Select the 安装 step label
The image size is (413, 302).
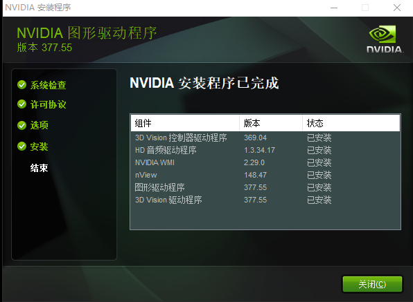[x=39, y=147]
